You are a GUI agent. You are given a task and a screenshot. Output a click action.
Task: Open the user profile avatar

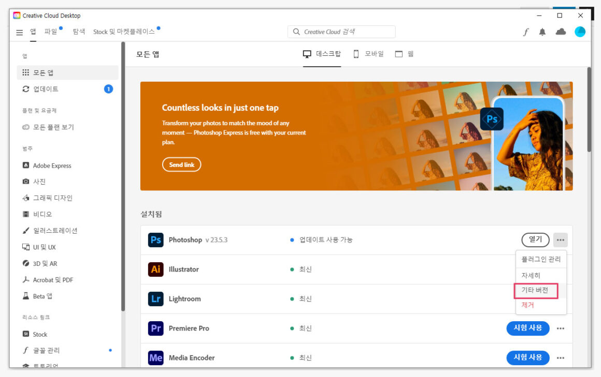[580, 32]
